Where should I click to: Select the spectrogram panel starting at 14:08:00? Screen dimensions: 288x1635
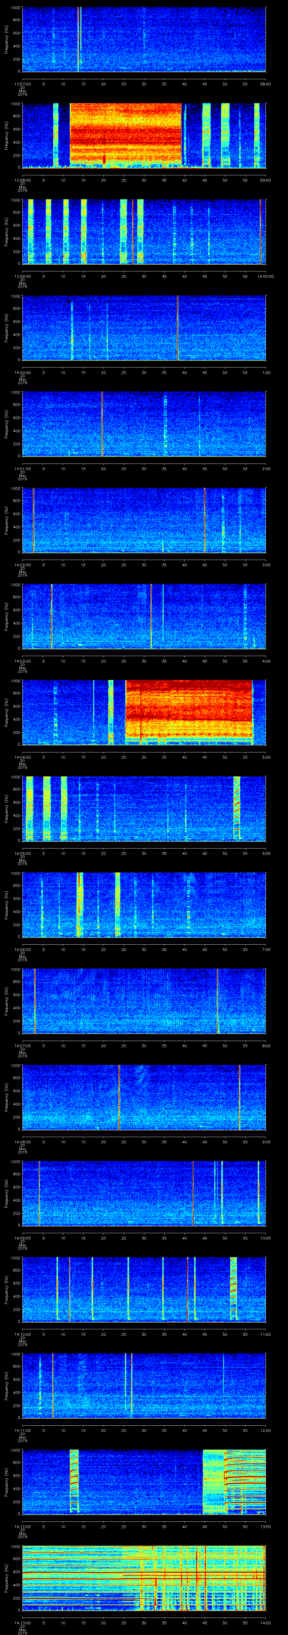coord(144,1097)
